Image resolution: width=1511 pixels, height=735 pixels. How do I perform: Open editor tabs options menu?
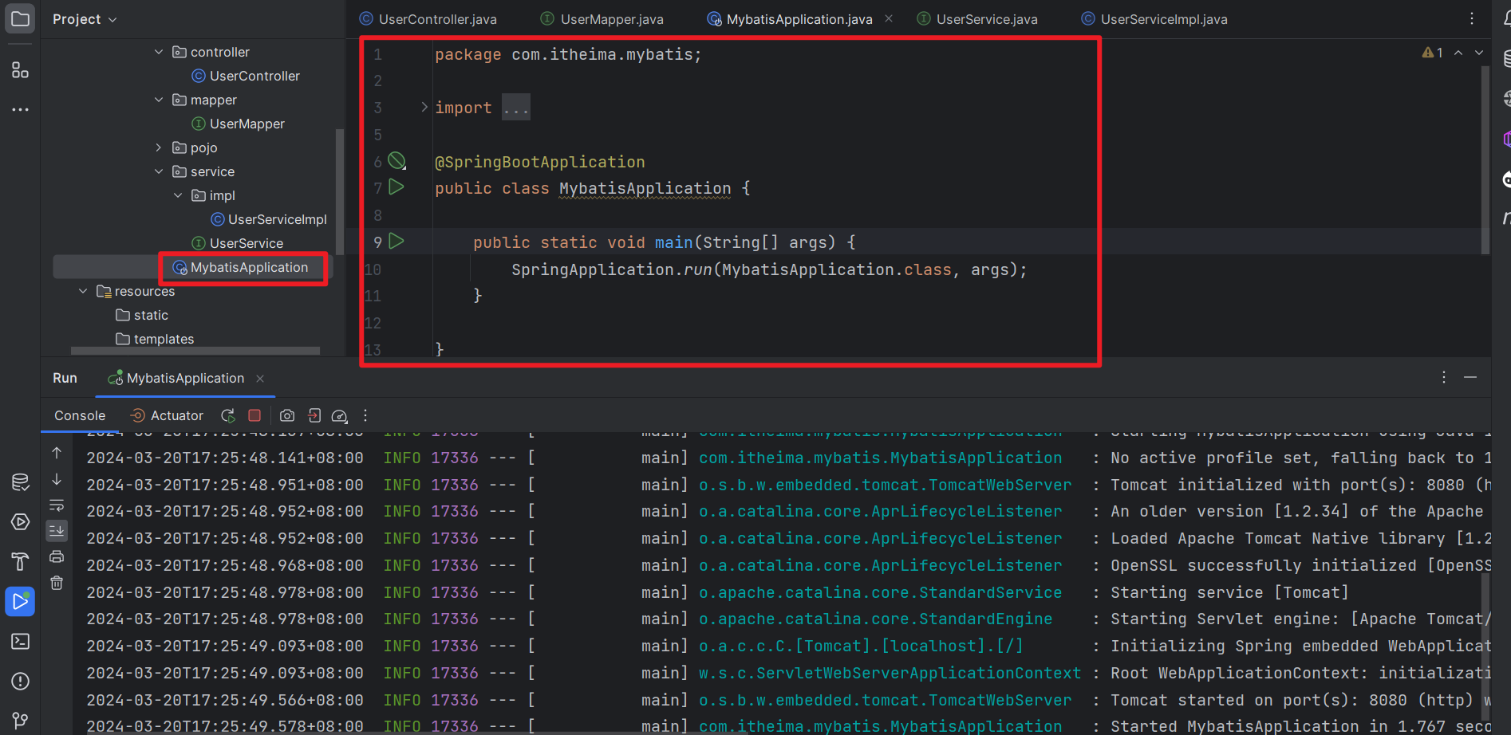pos(1472,18)
